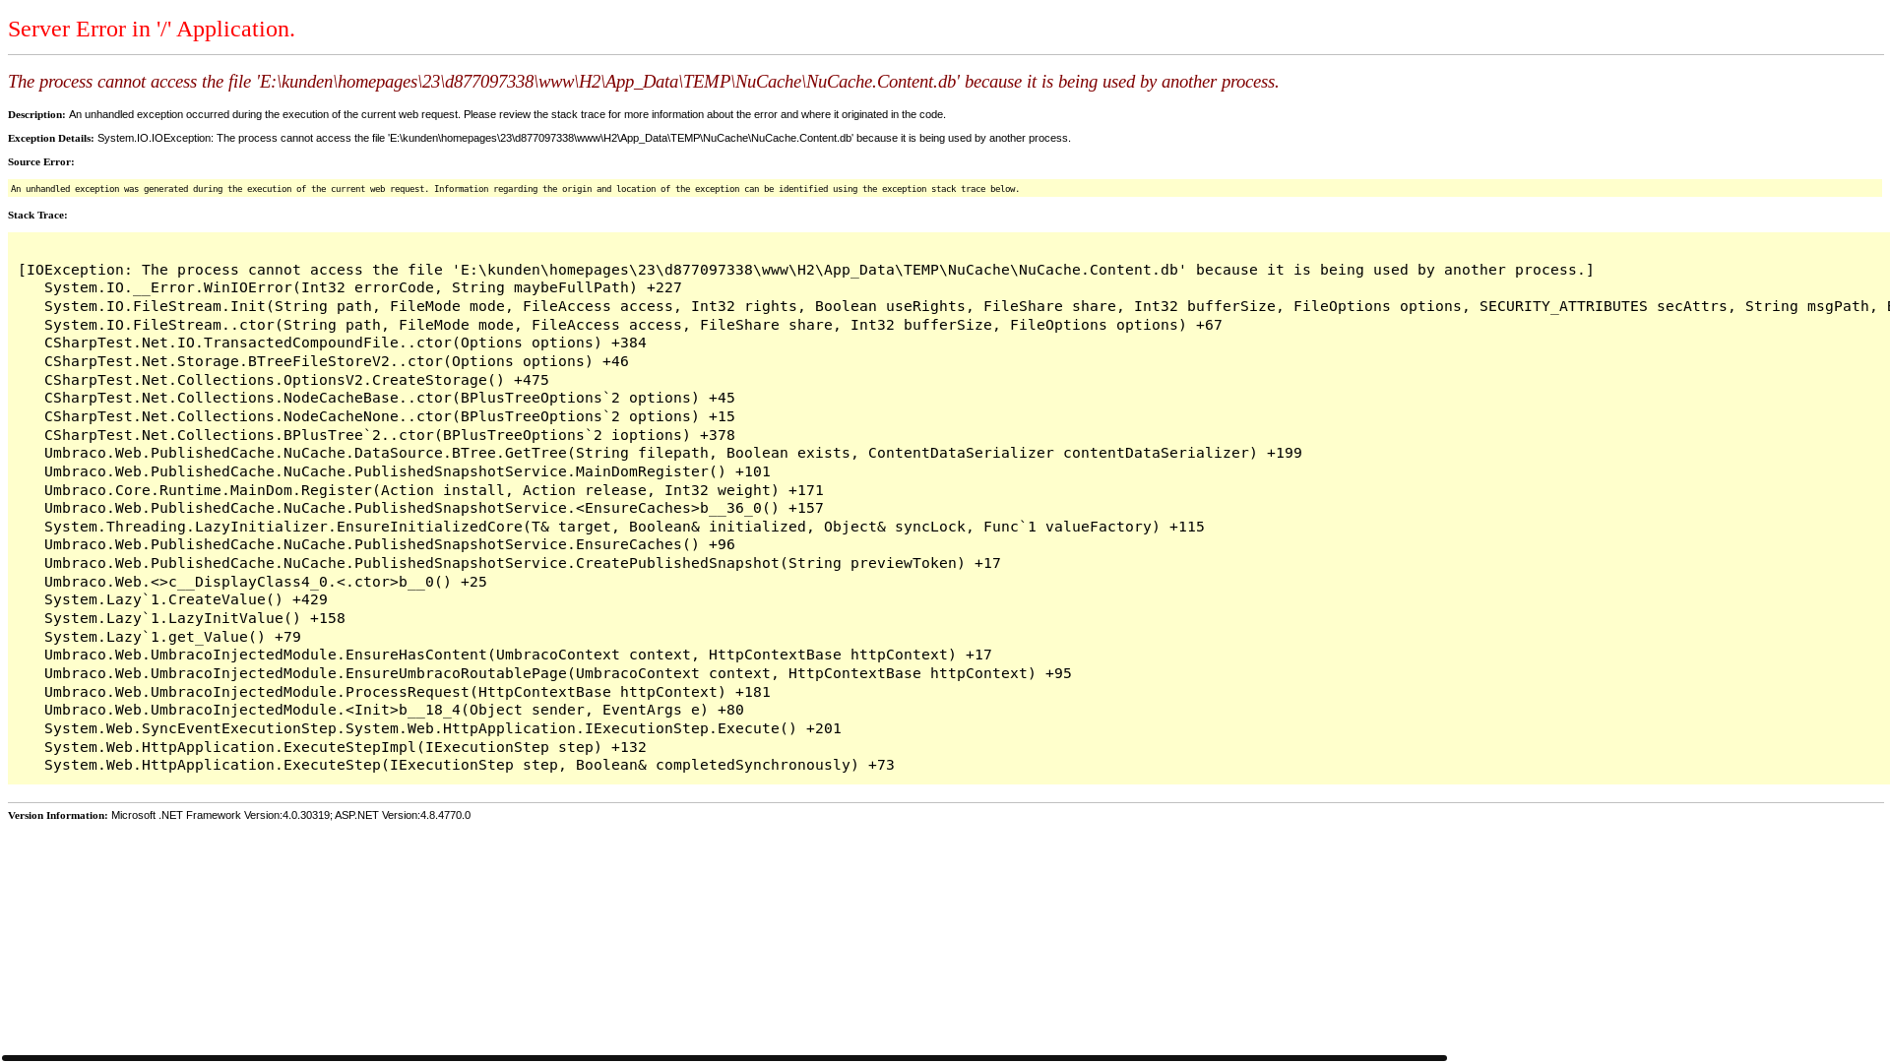Click the '<EnsureCaches>b__36_0()' stack line

(x=434, y=508)
